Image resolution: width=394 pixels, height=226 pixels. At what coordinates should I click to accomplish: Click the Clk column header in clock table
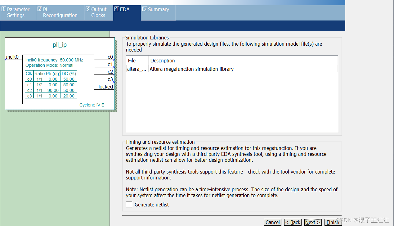pos(29,74)
